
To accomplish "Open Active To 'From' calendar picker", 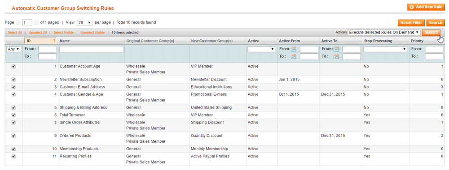I will point(336,49).
